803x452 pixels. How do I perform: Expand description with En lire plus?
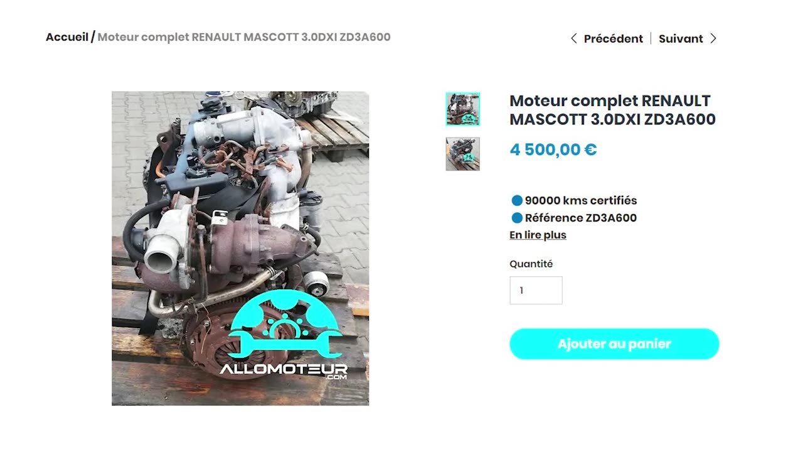(x=538, y=235)
